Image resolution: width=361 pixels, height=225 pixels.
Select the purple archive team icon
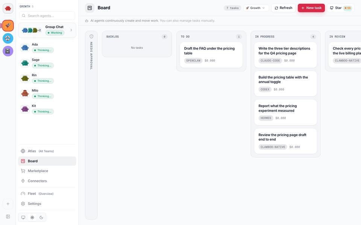pos(8,51)
